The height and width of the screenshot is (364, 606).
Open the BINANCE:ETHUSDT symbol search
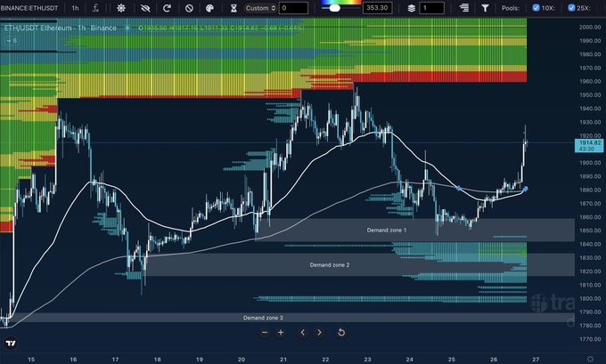(x=29, y=8)
